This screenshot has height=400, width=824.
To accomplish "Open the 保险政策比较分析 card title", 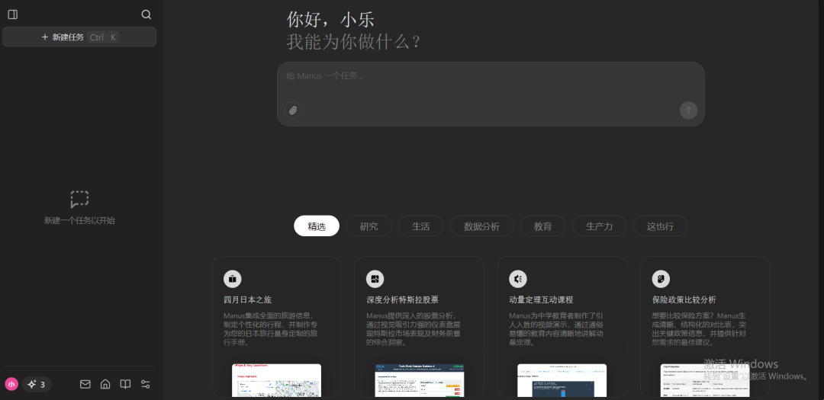I will point(684,299).
